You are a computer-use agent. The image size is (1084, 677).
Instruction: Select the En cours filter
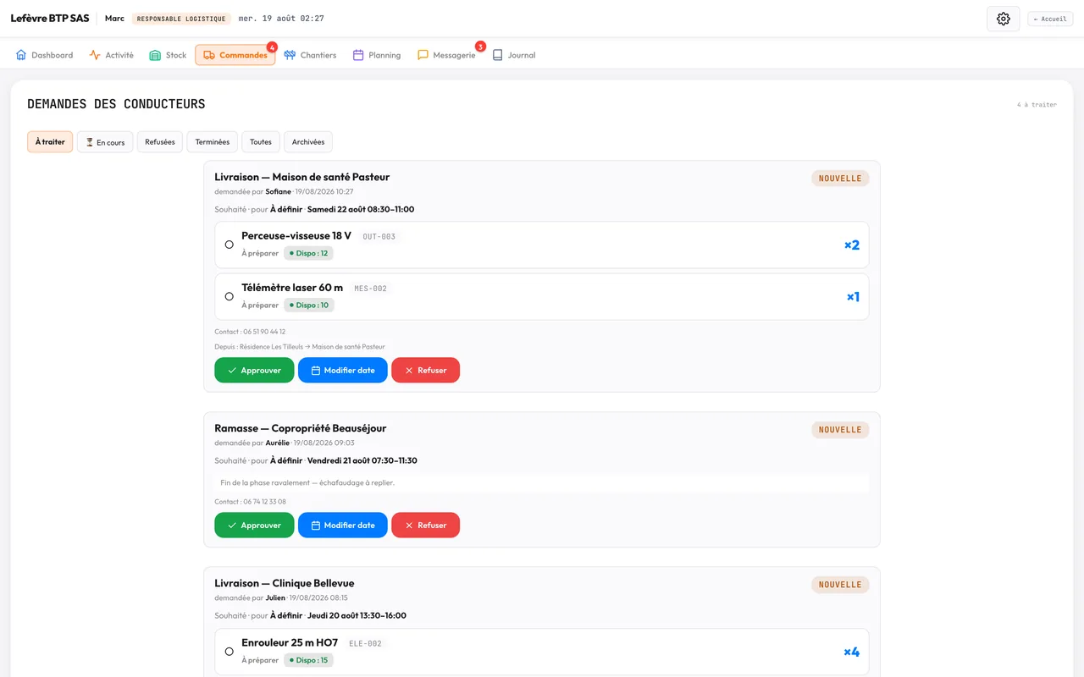pos(105,142)
